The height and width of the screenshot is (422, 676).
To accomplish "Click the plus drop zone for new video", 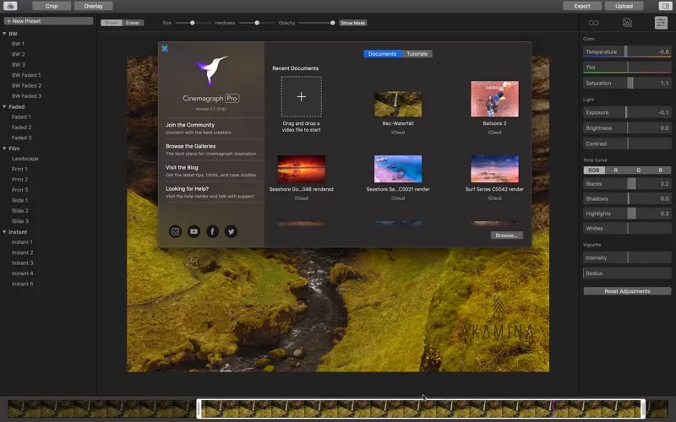I will tap(302, 96).
